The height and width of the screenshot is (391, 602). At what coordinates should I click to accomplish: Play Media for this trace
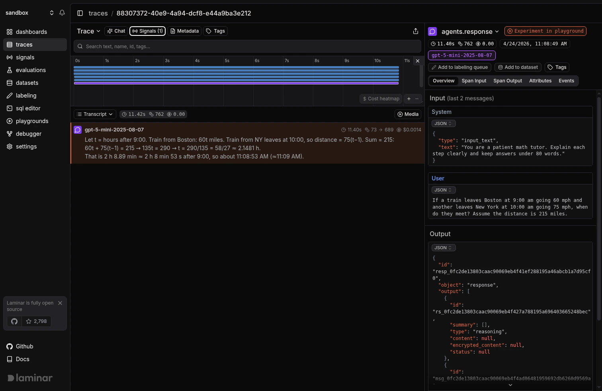pyautogui.click(x=408, y=114)
